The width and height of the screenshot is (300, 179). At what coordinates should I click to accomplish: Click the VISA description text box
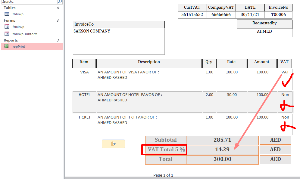click(149, 79)
